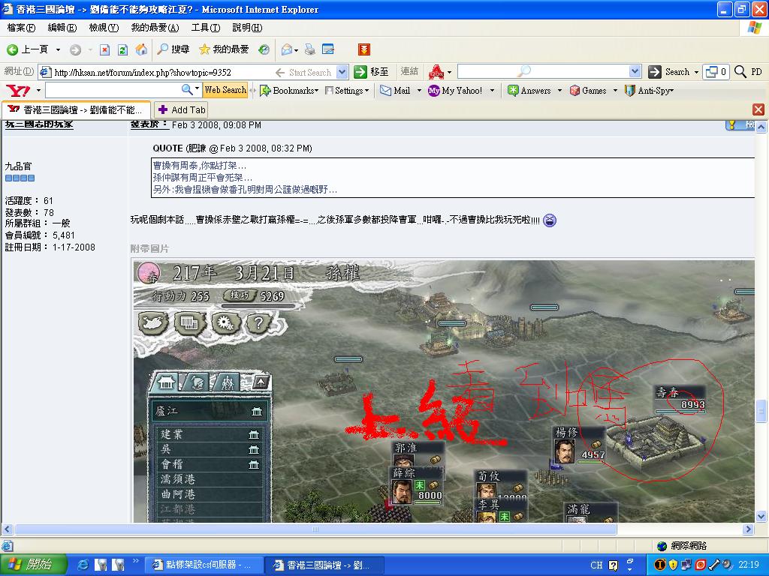The height and width of the screenshot is (576, 769).
Task: Open the Anti-Spy dropdown
Action: point(650,91)
